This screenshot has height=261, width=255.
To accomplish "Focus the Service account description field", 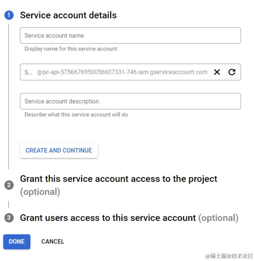I will coord(130,101).
